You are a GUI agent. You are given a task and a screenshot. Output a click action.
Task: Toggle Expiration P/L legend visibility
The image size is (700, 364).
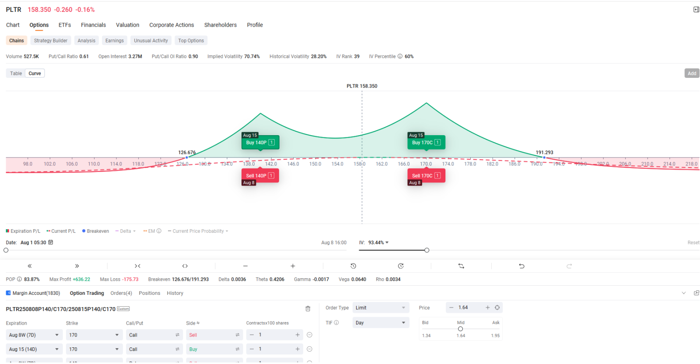(x=23, y=231)
